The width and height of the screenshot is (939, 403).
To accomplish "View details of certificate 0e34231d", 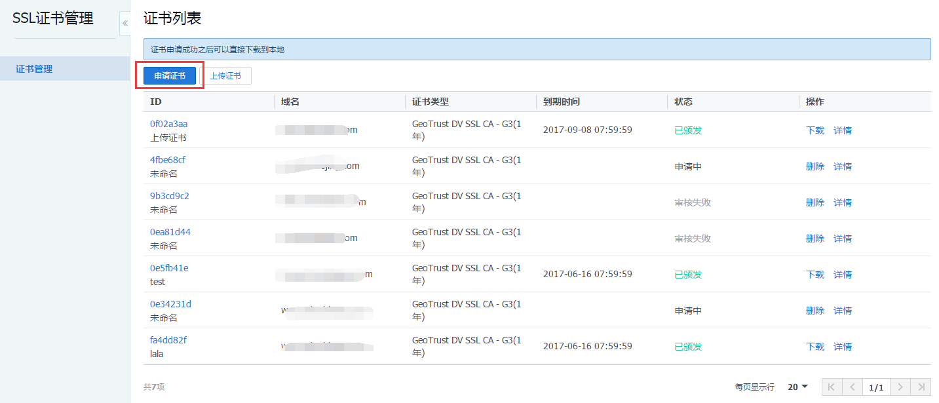I will click(x=843, y=311).
